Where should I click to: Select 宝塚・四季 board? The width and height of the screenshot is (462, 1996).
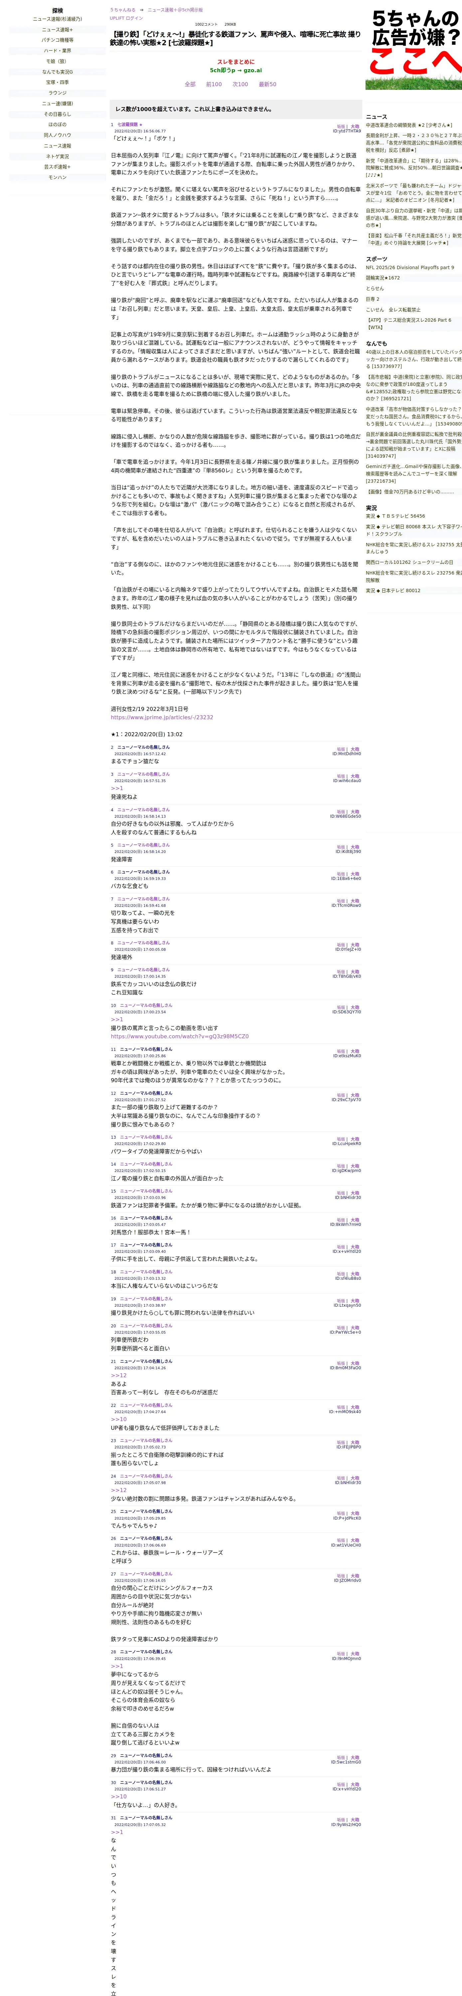tap(57, 82)
